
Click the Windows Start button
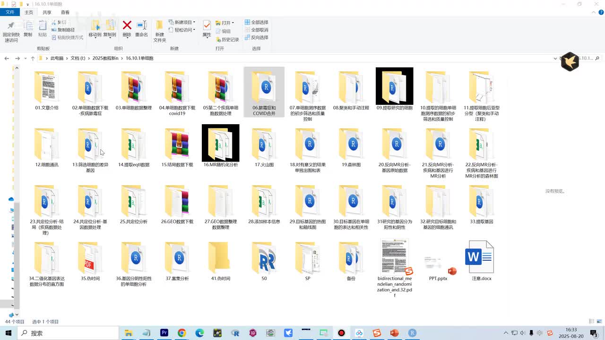pos(9,333)
